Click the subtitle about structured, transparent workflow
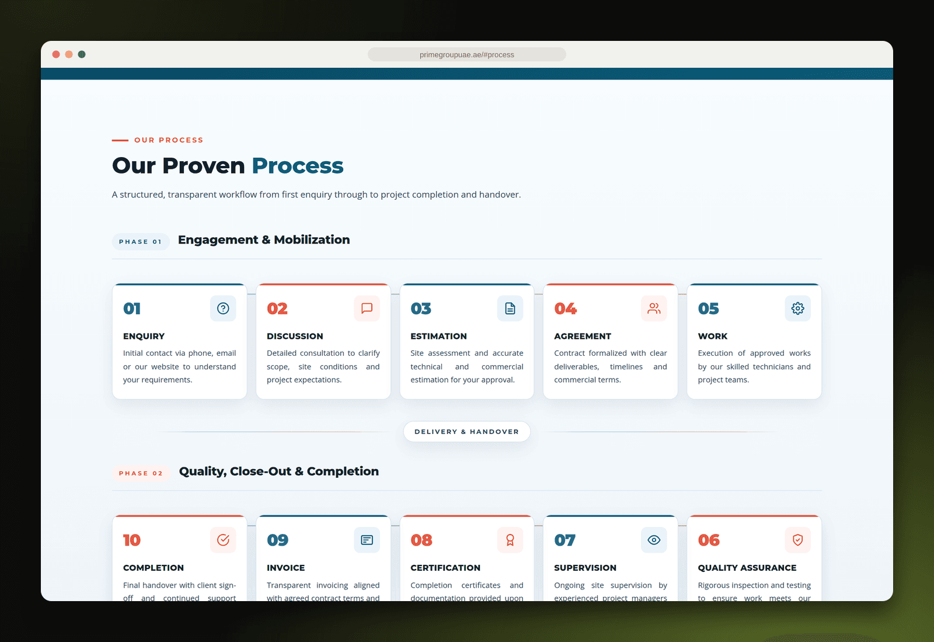Viewport: 934px width, 642px height. 316,195
